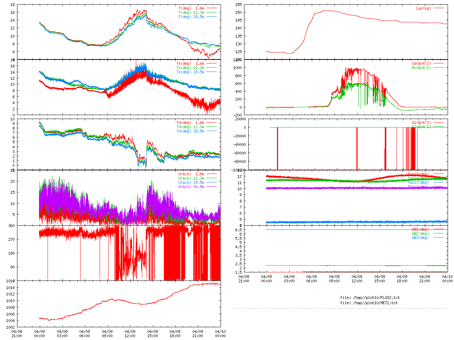
Task: Select the T(deg) 12.3m legend label
Action: (191, 12)
